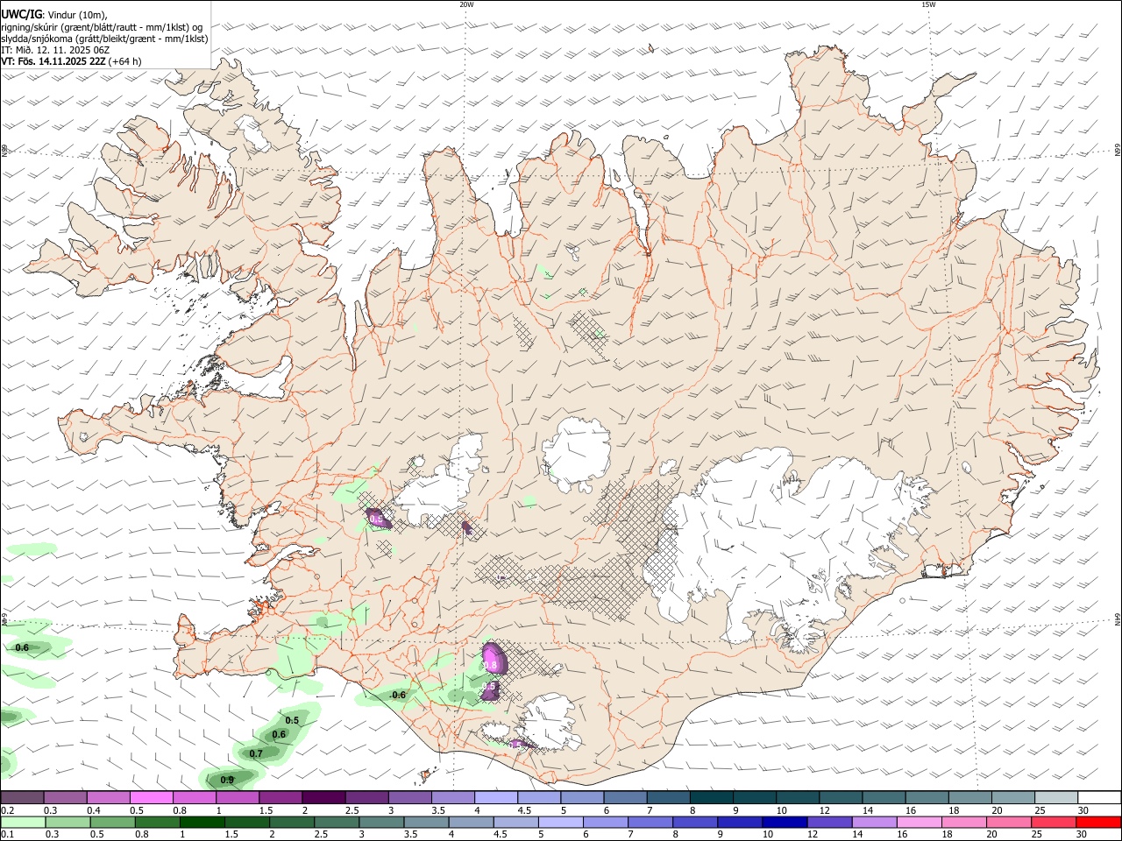The height and width of the screenshot is (841, 1122).
Task: Click the 0.7 rain value over the sea
Action: pyautogui.click(x=256, y=753)
